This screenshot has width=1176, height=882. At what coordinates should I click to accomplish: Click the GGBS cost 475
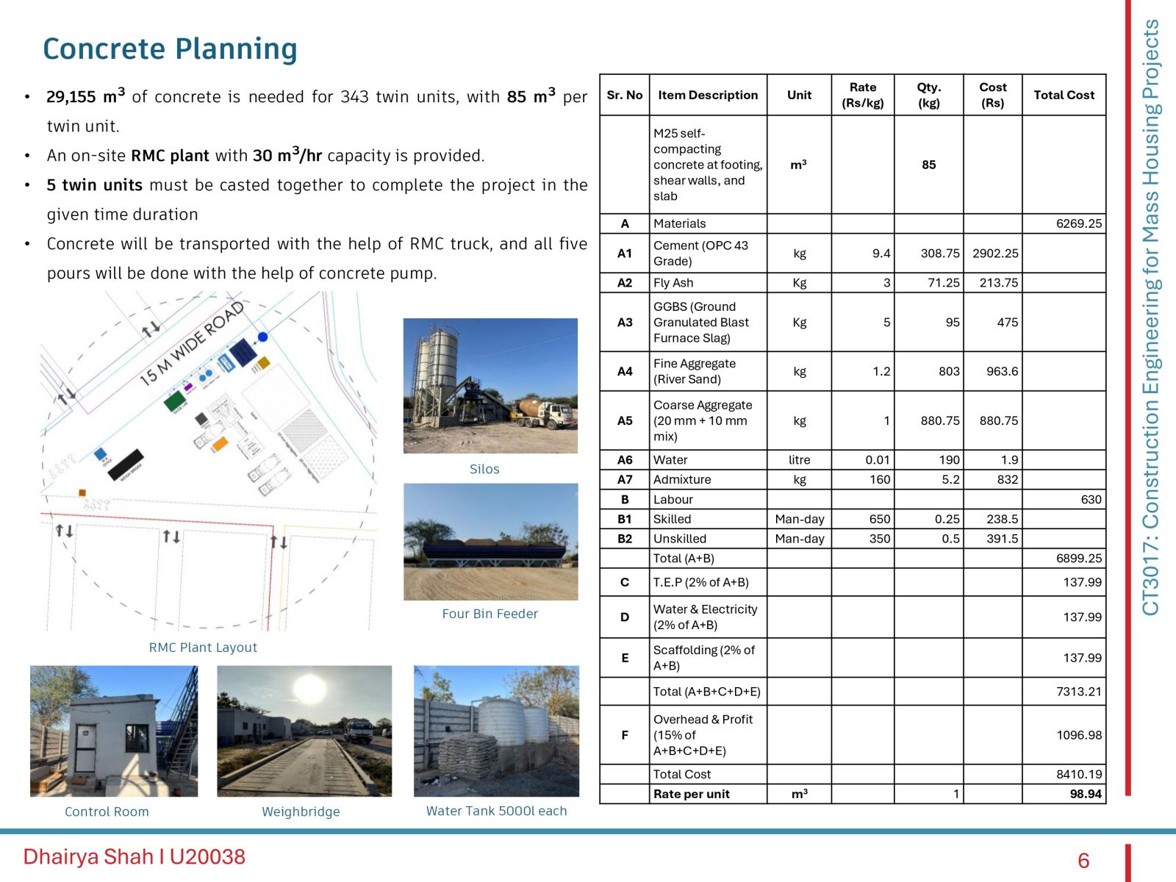1007,322
